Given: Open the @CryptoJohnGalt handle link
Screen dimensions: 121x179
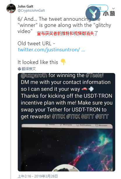Looking at the screenshot, I should [x=31, y=11].
